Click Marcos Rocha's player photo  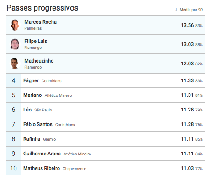coord(15,25)
